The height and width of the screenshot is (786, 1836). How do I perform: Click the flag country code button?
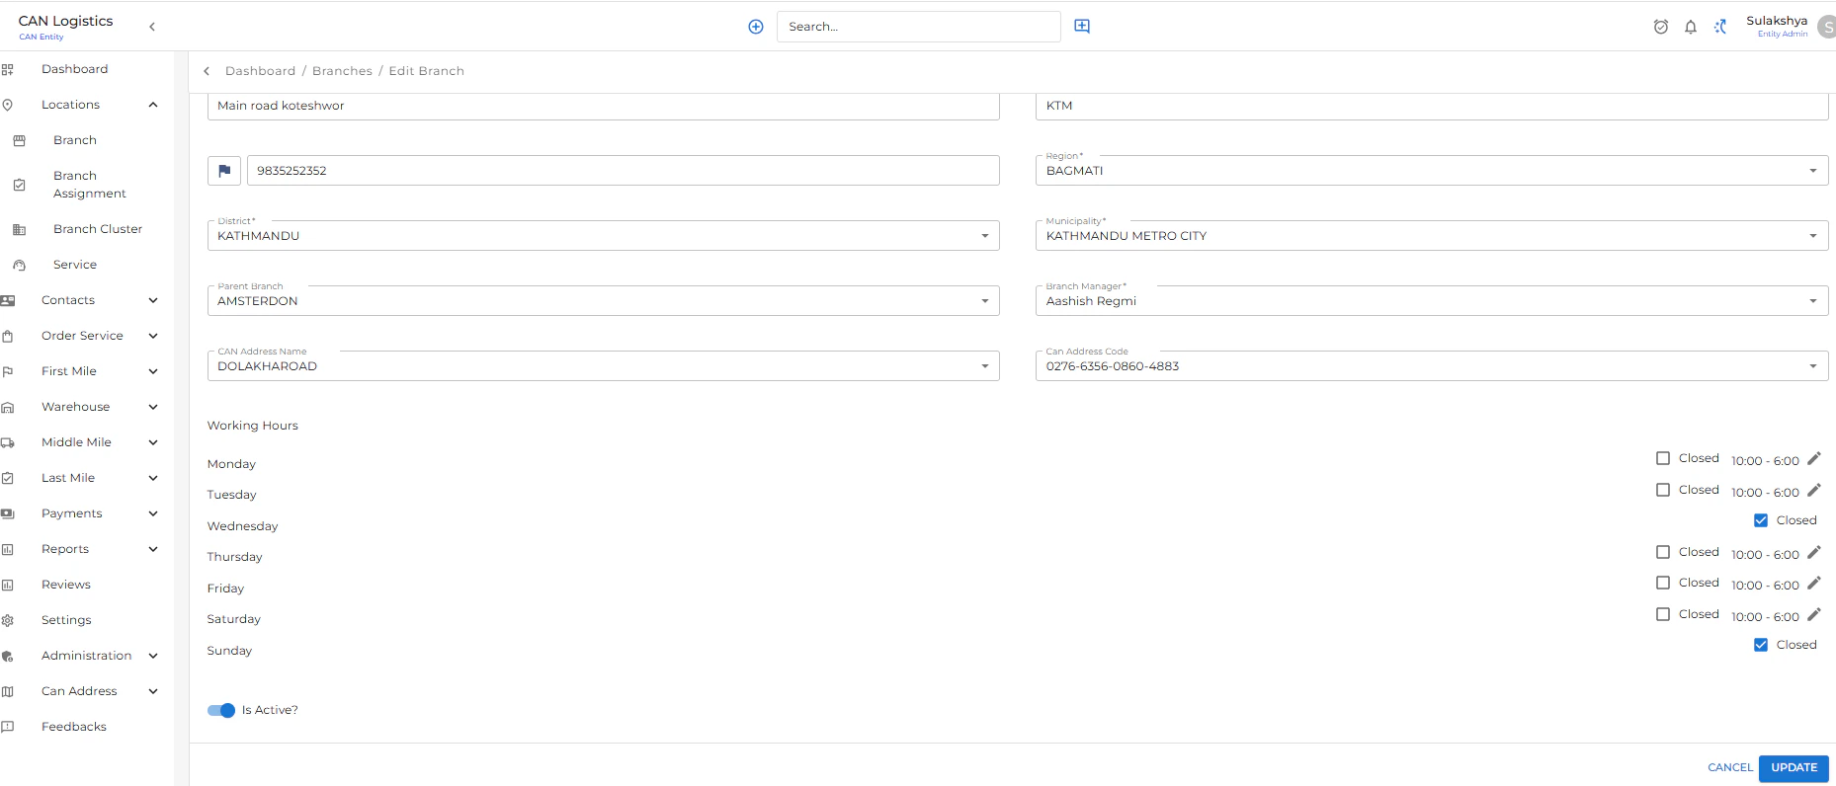[x=224, y=170]
